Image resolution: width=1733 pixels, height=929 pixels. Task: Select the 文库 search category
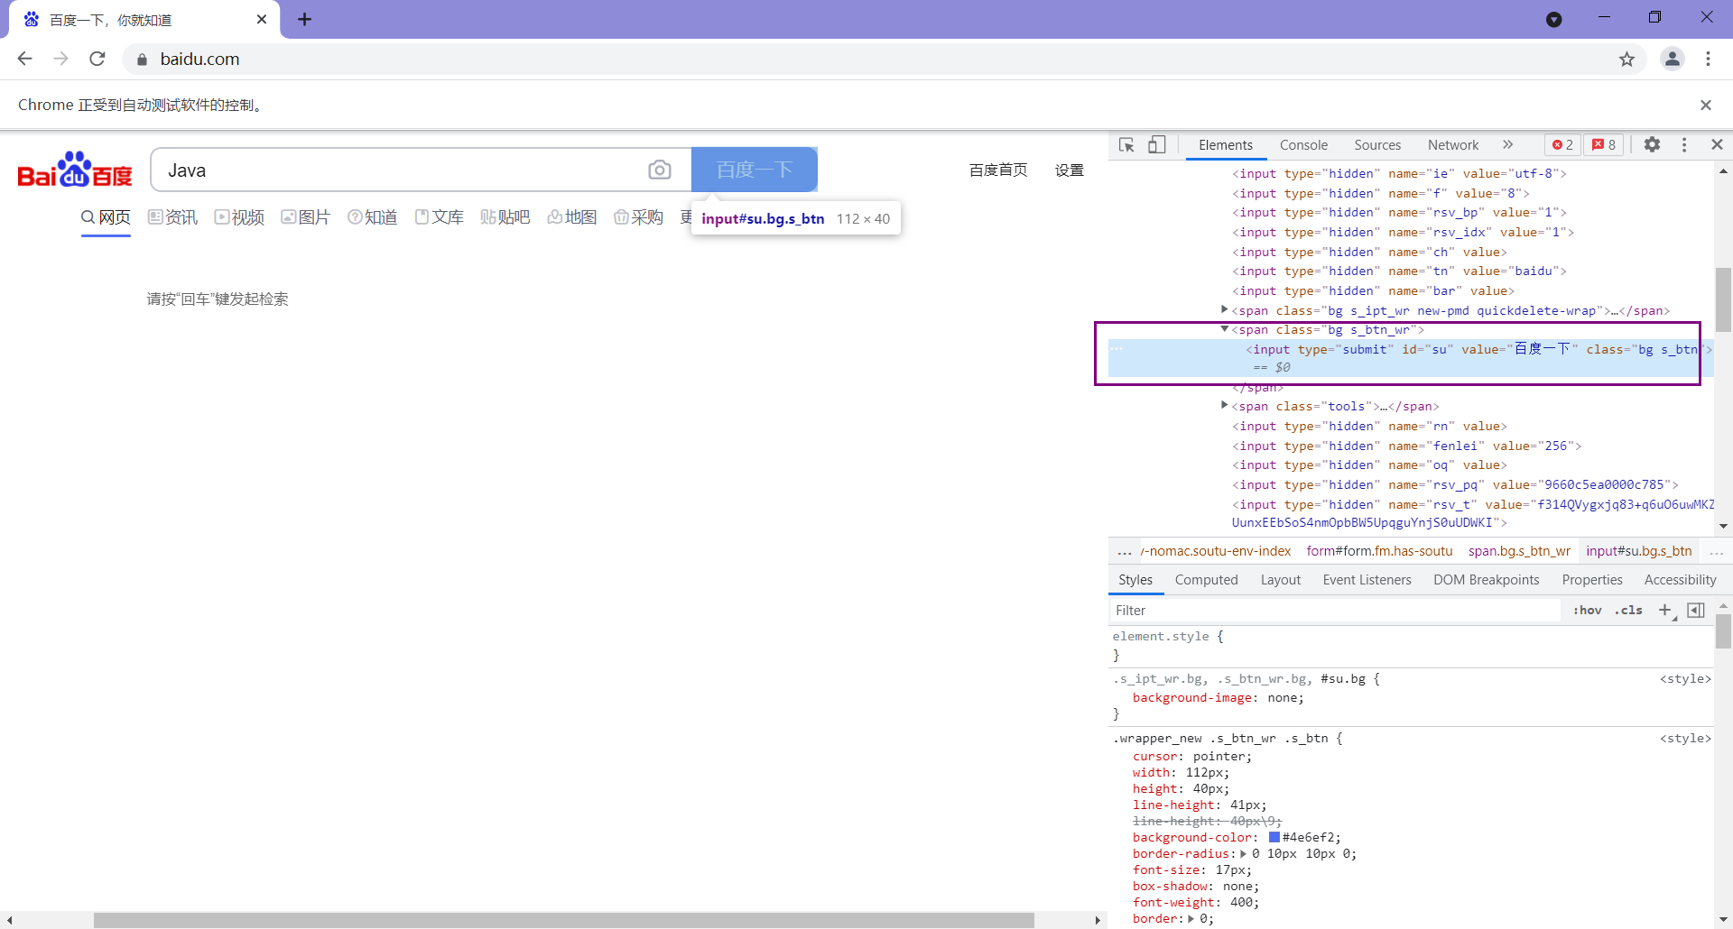(440, 217)
